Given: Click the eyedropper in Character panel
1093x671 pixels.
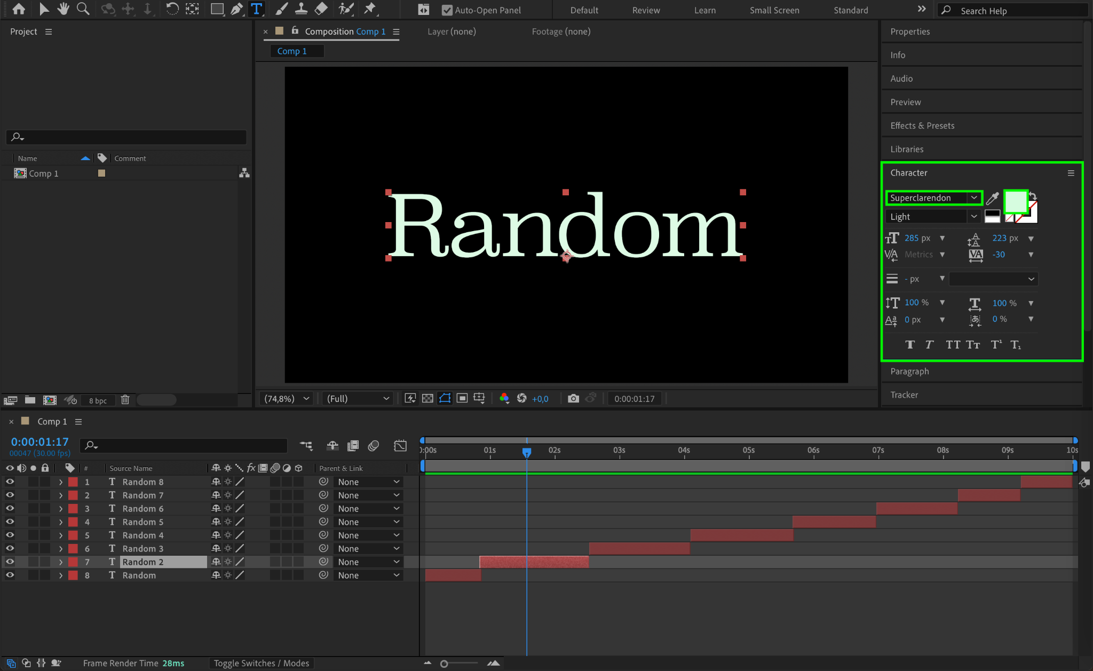Looking at the screenshot, I should click(x=992, y=199).
